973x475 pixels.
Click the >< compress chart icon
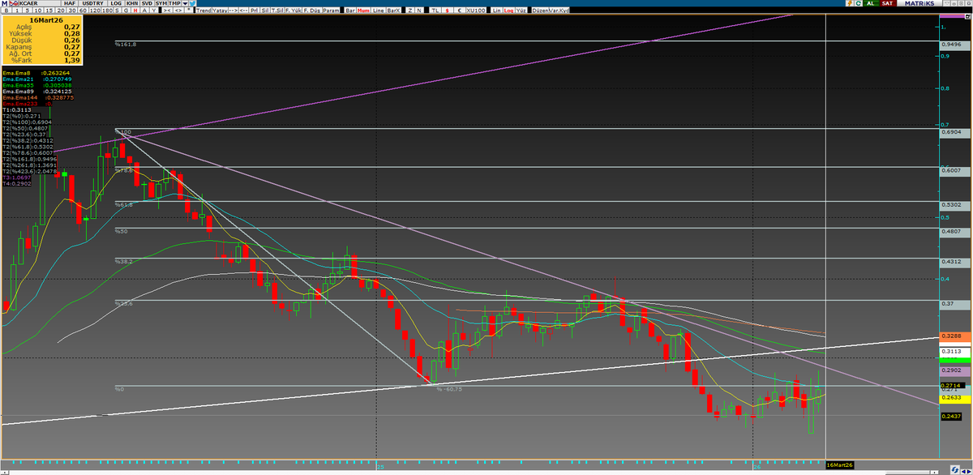(167, 11)
